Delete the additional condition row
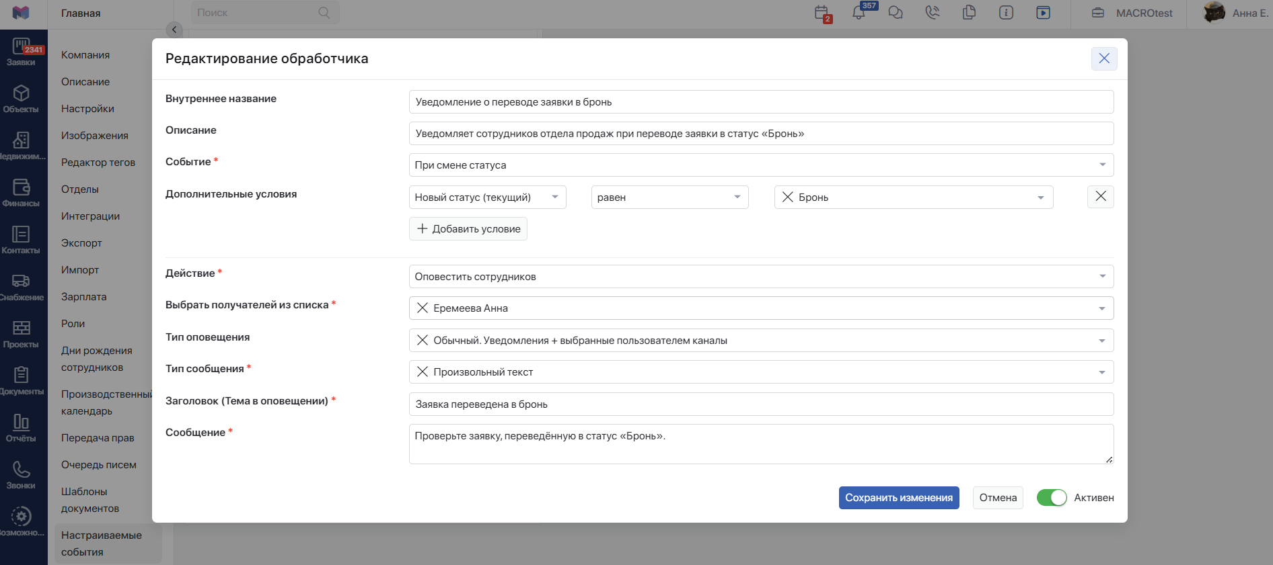Viewport: 1273px width, 565px height. pyautogui.click(x=1101, y=197)
